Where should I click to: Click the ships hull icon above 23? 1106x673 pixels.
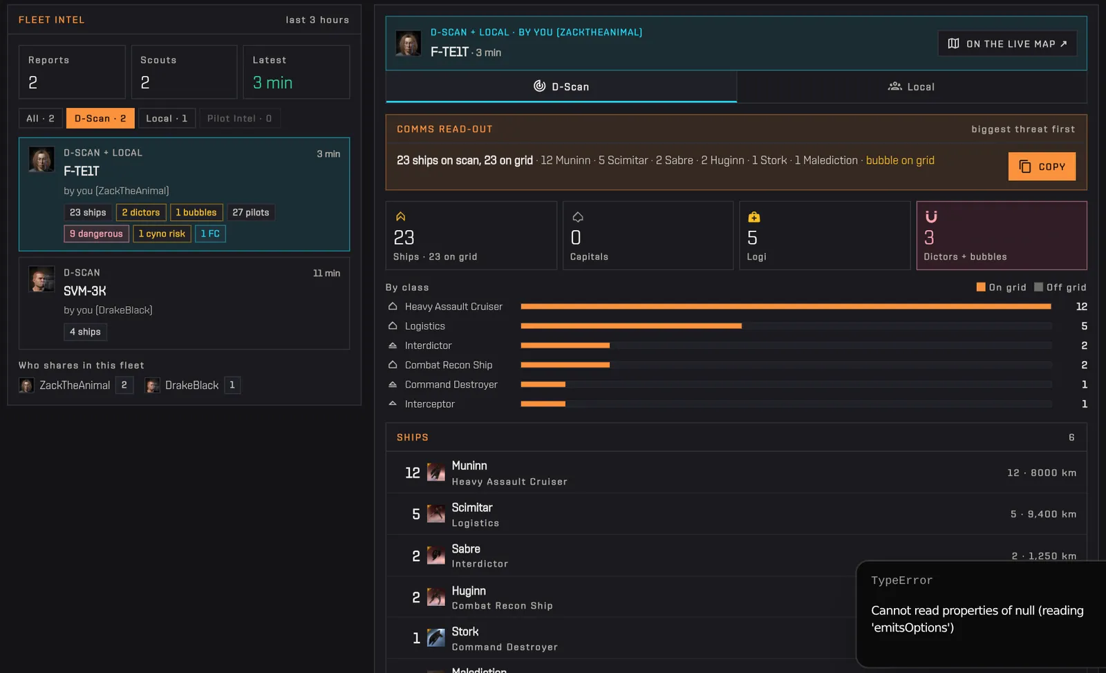pos(400,216)
